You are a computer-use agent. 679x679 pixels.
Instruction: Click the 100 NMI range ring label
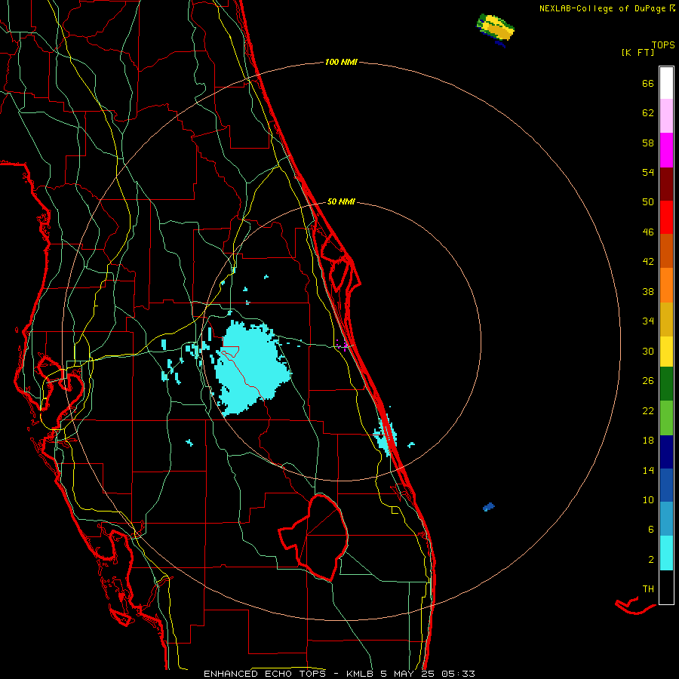pos(341,63)
